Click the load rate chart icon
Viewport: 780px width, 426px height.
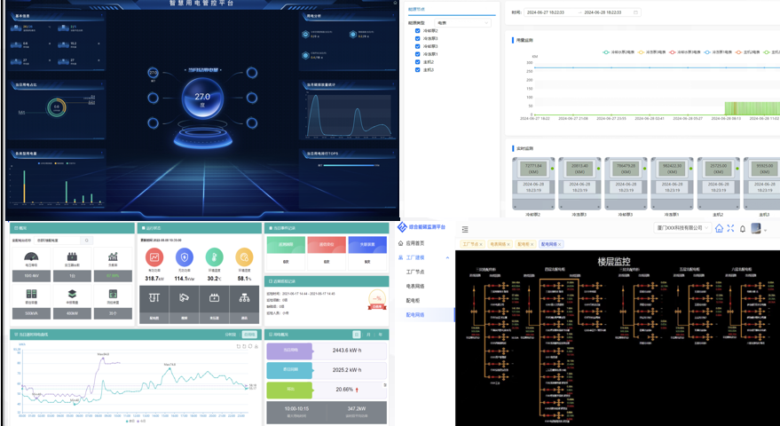113,256
